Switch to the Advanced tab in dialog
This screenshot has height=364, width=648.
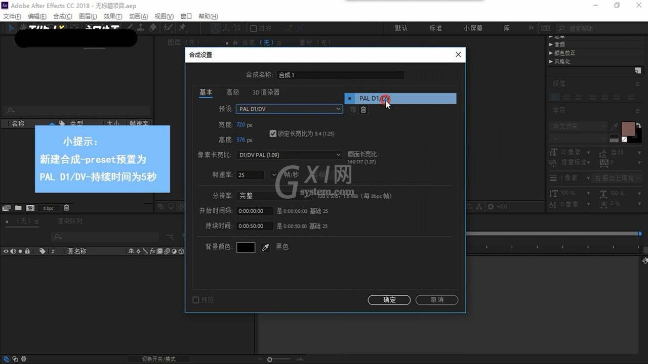pos(233,93)
